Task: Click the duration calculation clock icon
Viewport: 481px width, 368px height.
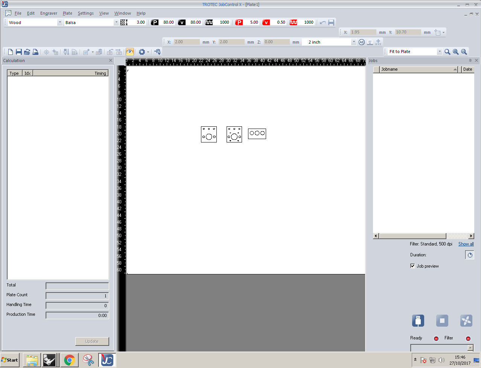Action: pyautogui.click(x=470, y=255)
